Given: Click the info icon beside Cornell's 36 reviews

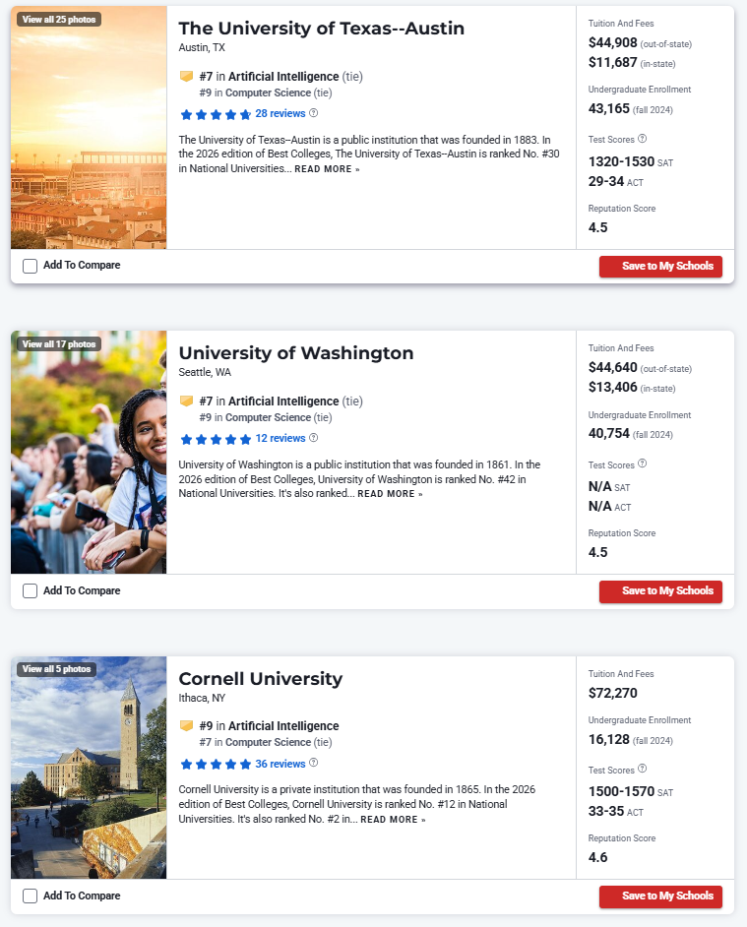Looking at the screenshot, I should coord(314,763).
